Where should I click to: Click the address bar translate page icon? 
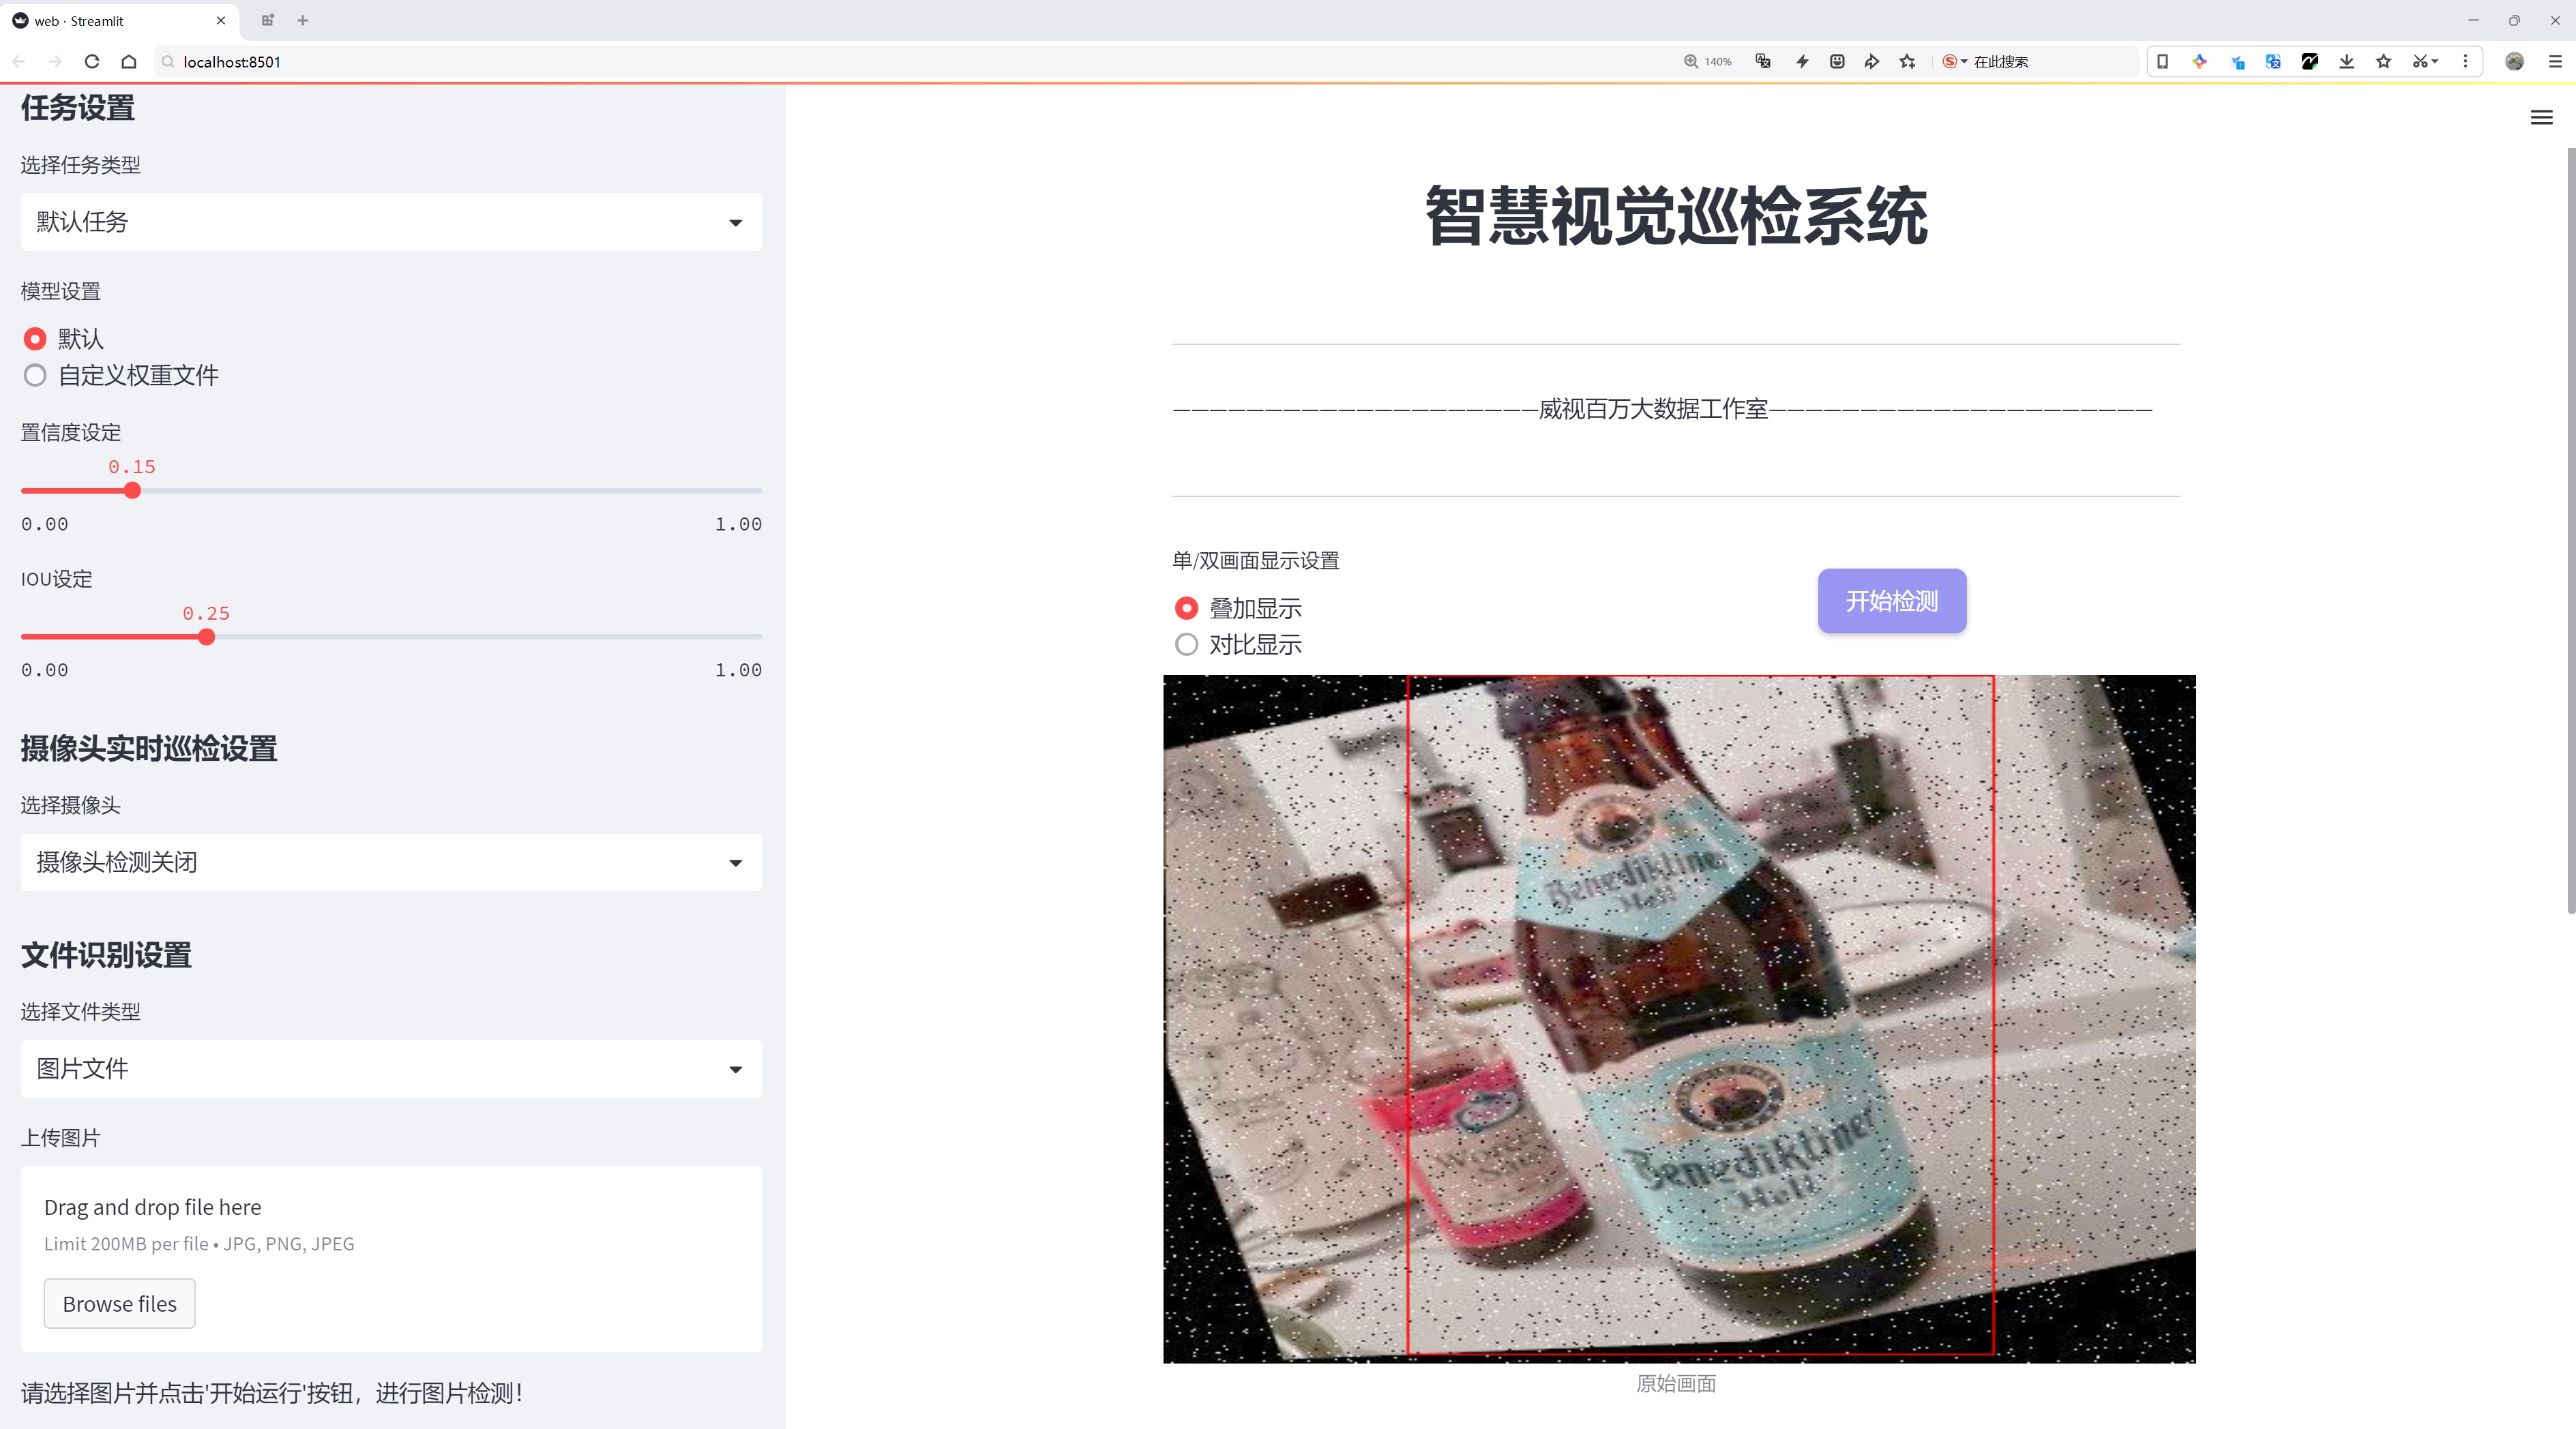[1763, 62]
